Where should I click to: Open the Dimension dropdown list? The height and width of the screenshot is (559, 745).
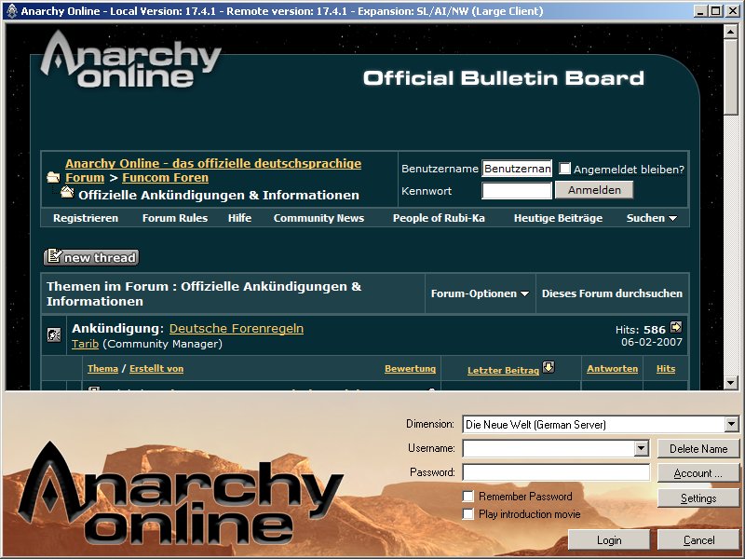[x=731, y=424]
